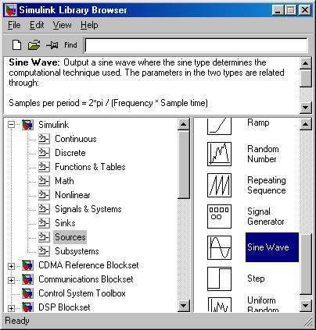
Task: Click the New model icon in toolbar
Action: click(x=17, y=45)
